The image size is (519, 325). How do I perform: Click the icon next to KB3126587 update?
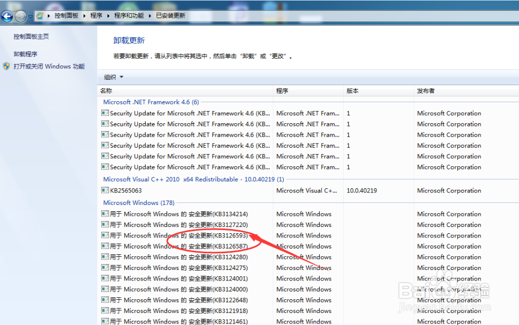coord(105,246)
